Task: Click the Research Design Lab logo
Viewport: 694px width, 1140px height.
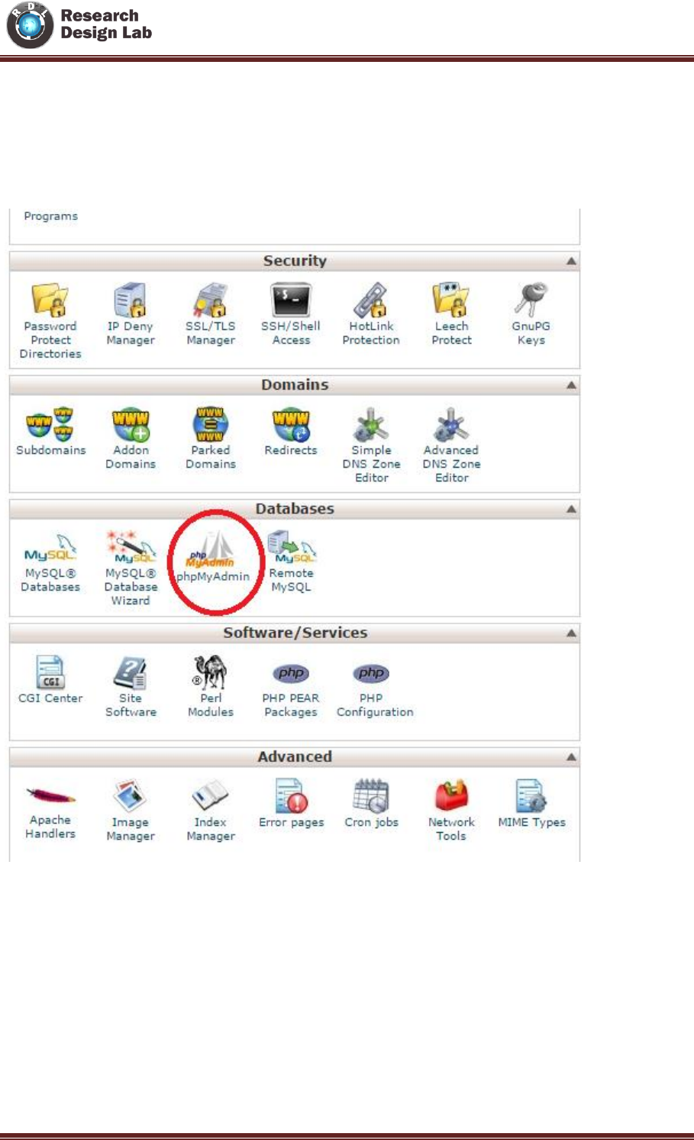Action: [x=79, y=25]
